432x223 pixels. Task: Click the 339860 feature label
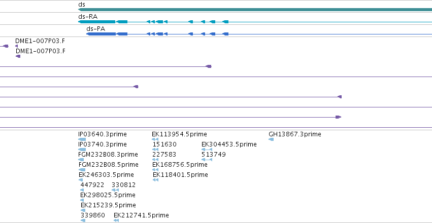[93, 215]
